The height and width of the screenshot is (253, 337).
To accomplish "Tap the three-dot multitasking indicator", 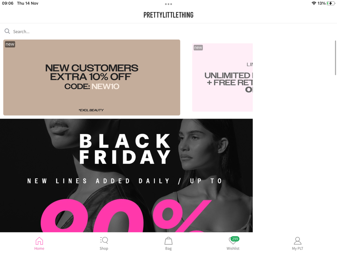I will 169,4.
